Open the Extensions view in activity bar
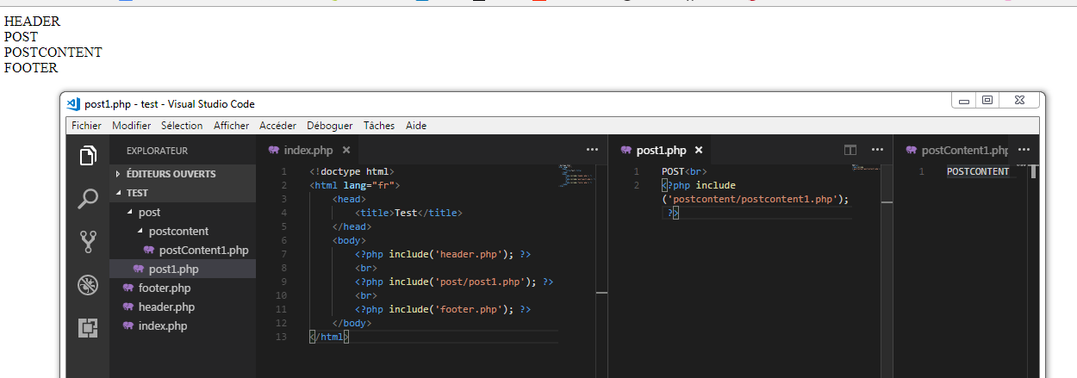Screen dimensions: 1077x378 click(88, 328)
